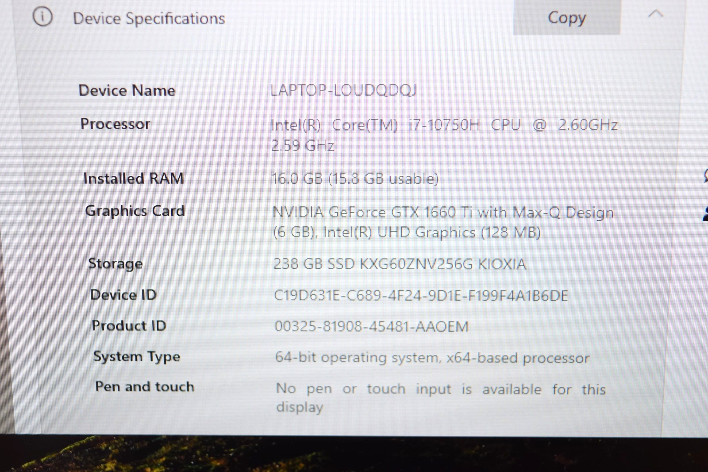Click the Product ID label
The height and width of the screenshot is (472, 708).
129,326
